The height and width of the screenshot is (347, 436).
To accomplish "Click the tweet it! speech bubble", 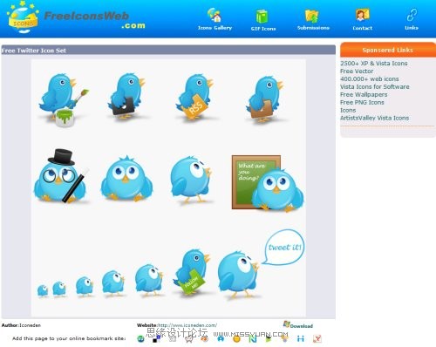I will [x=283, y=248].
